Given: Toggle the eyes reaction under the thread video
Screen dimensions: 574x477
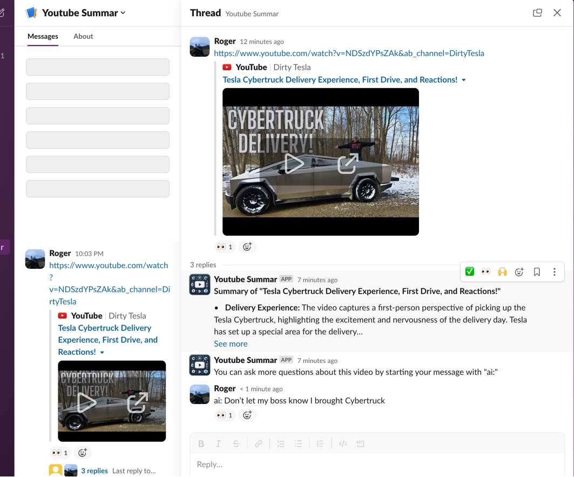Looking at the screenshot, I should (225, 247).
